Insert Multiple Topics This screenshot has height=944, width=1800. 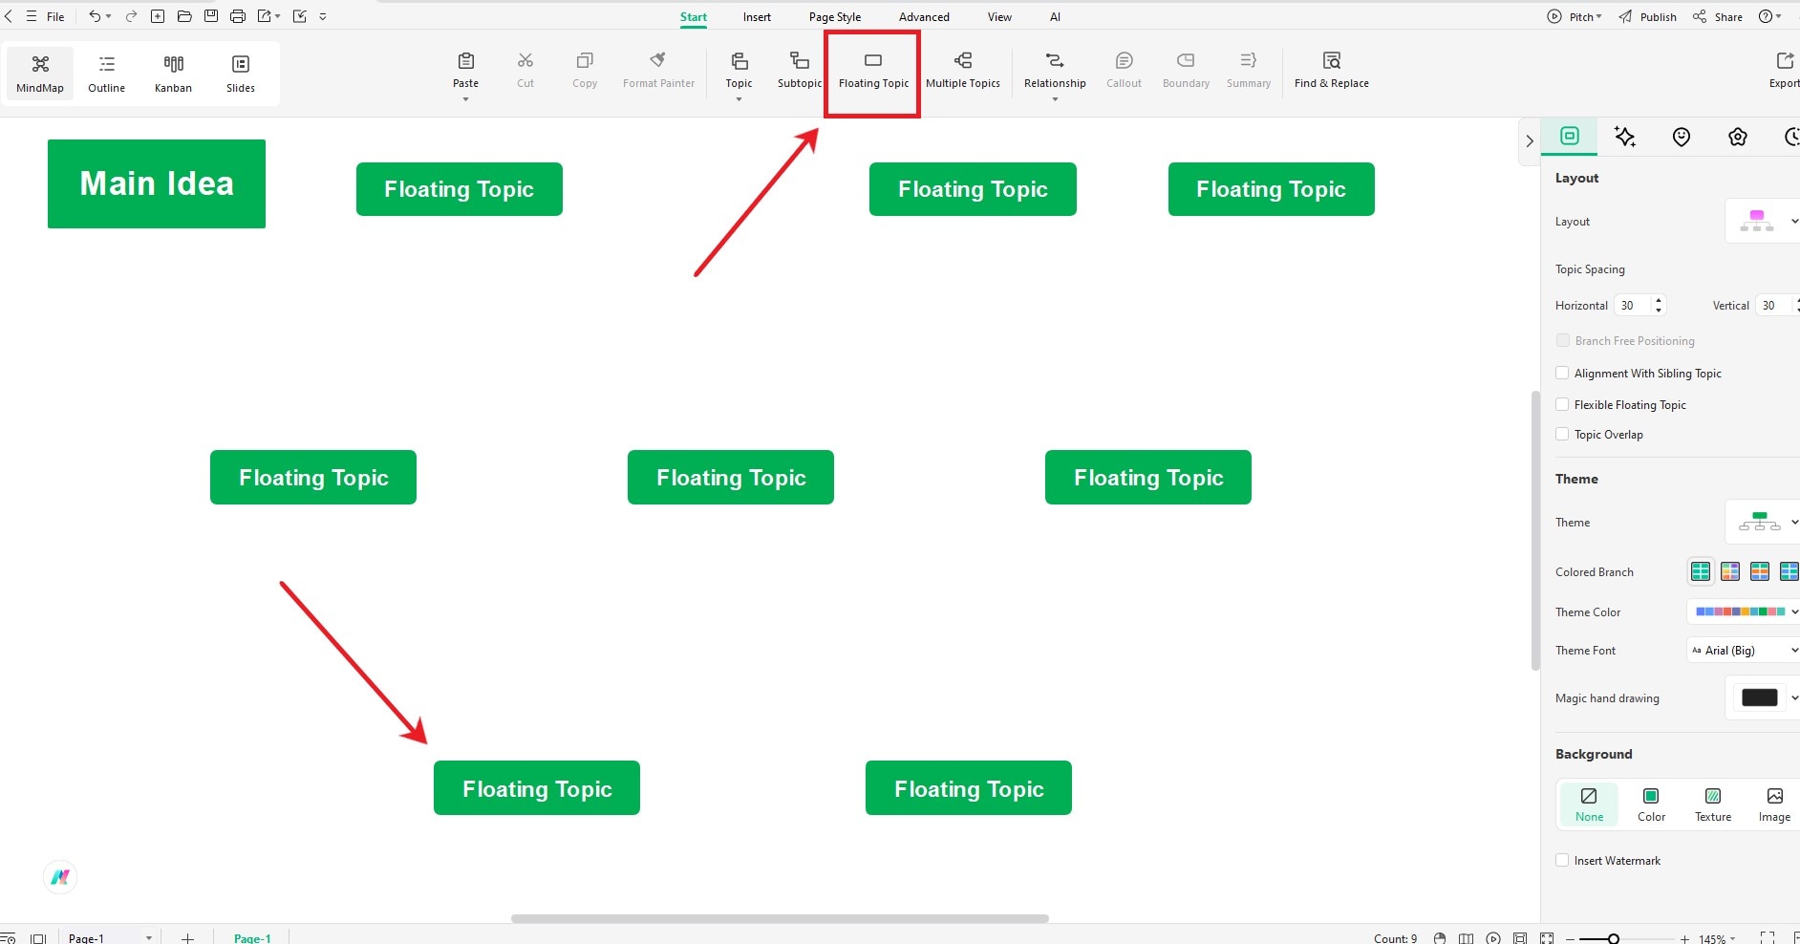963,71
